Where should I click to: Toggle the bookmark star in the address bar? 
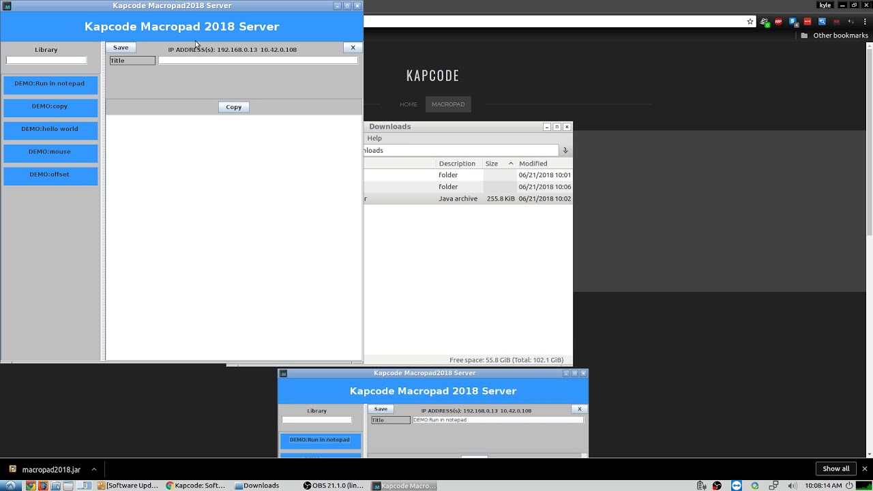(x=750, y=22)
